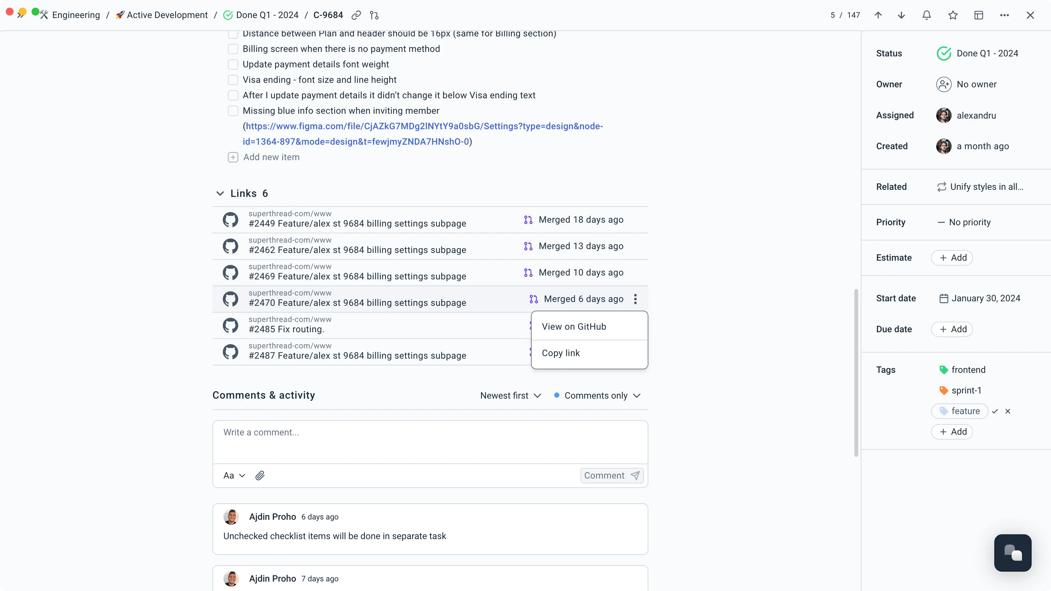Open the 'Newest first' sort dropdown

click(x=510, y=395)
